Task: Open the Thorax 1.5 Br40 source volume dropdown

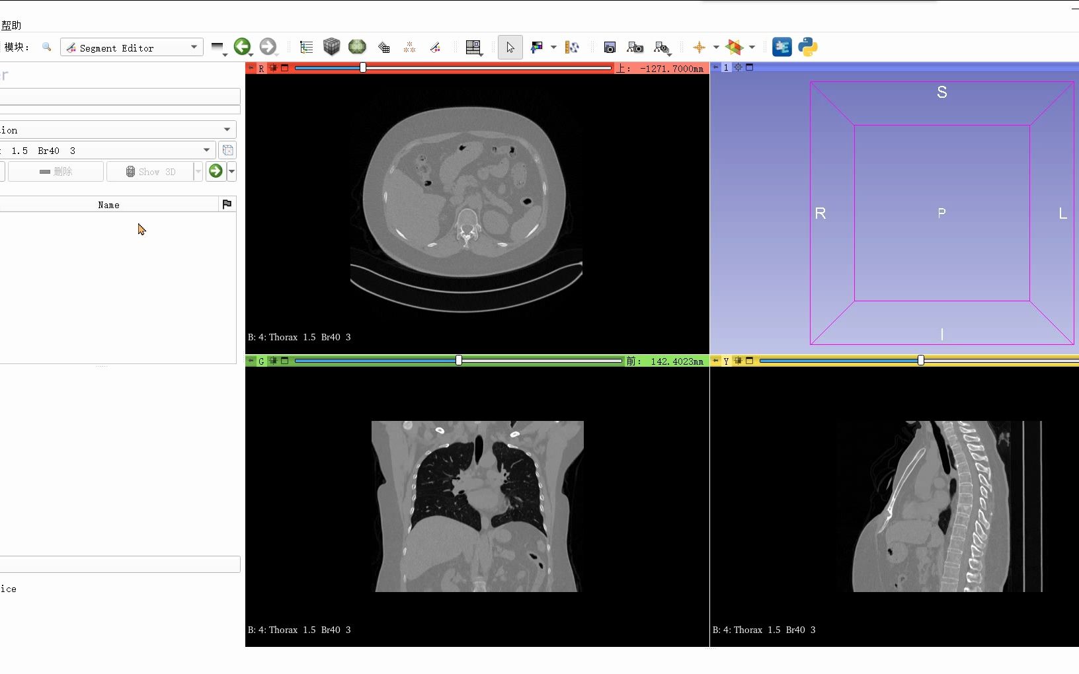Action: point(108,150)
